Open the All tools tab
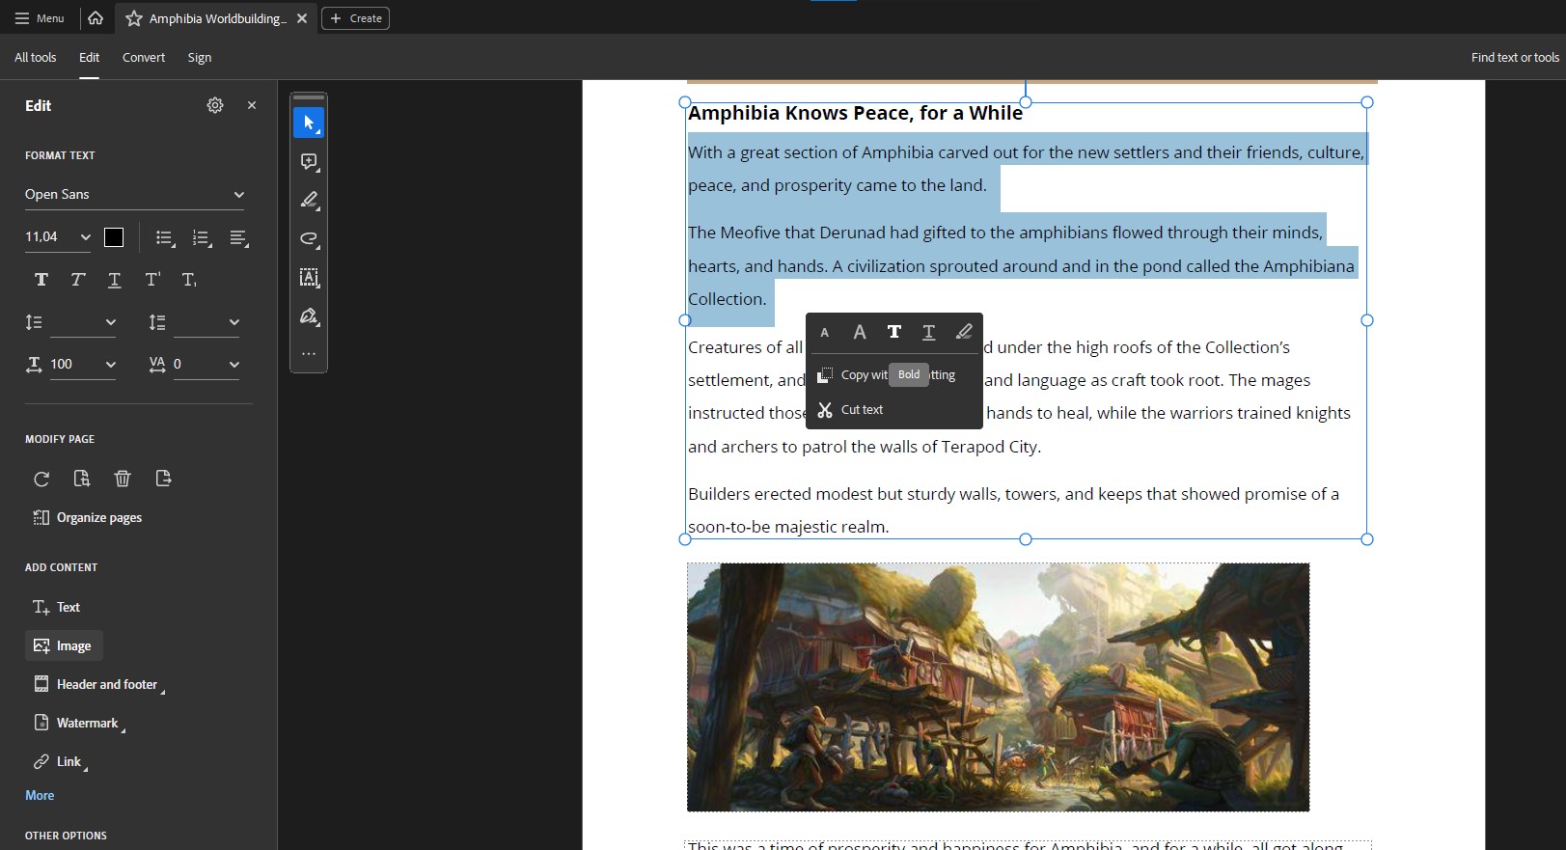Screen dimensions: 1566x850 pos(35,58)
